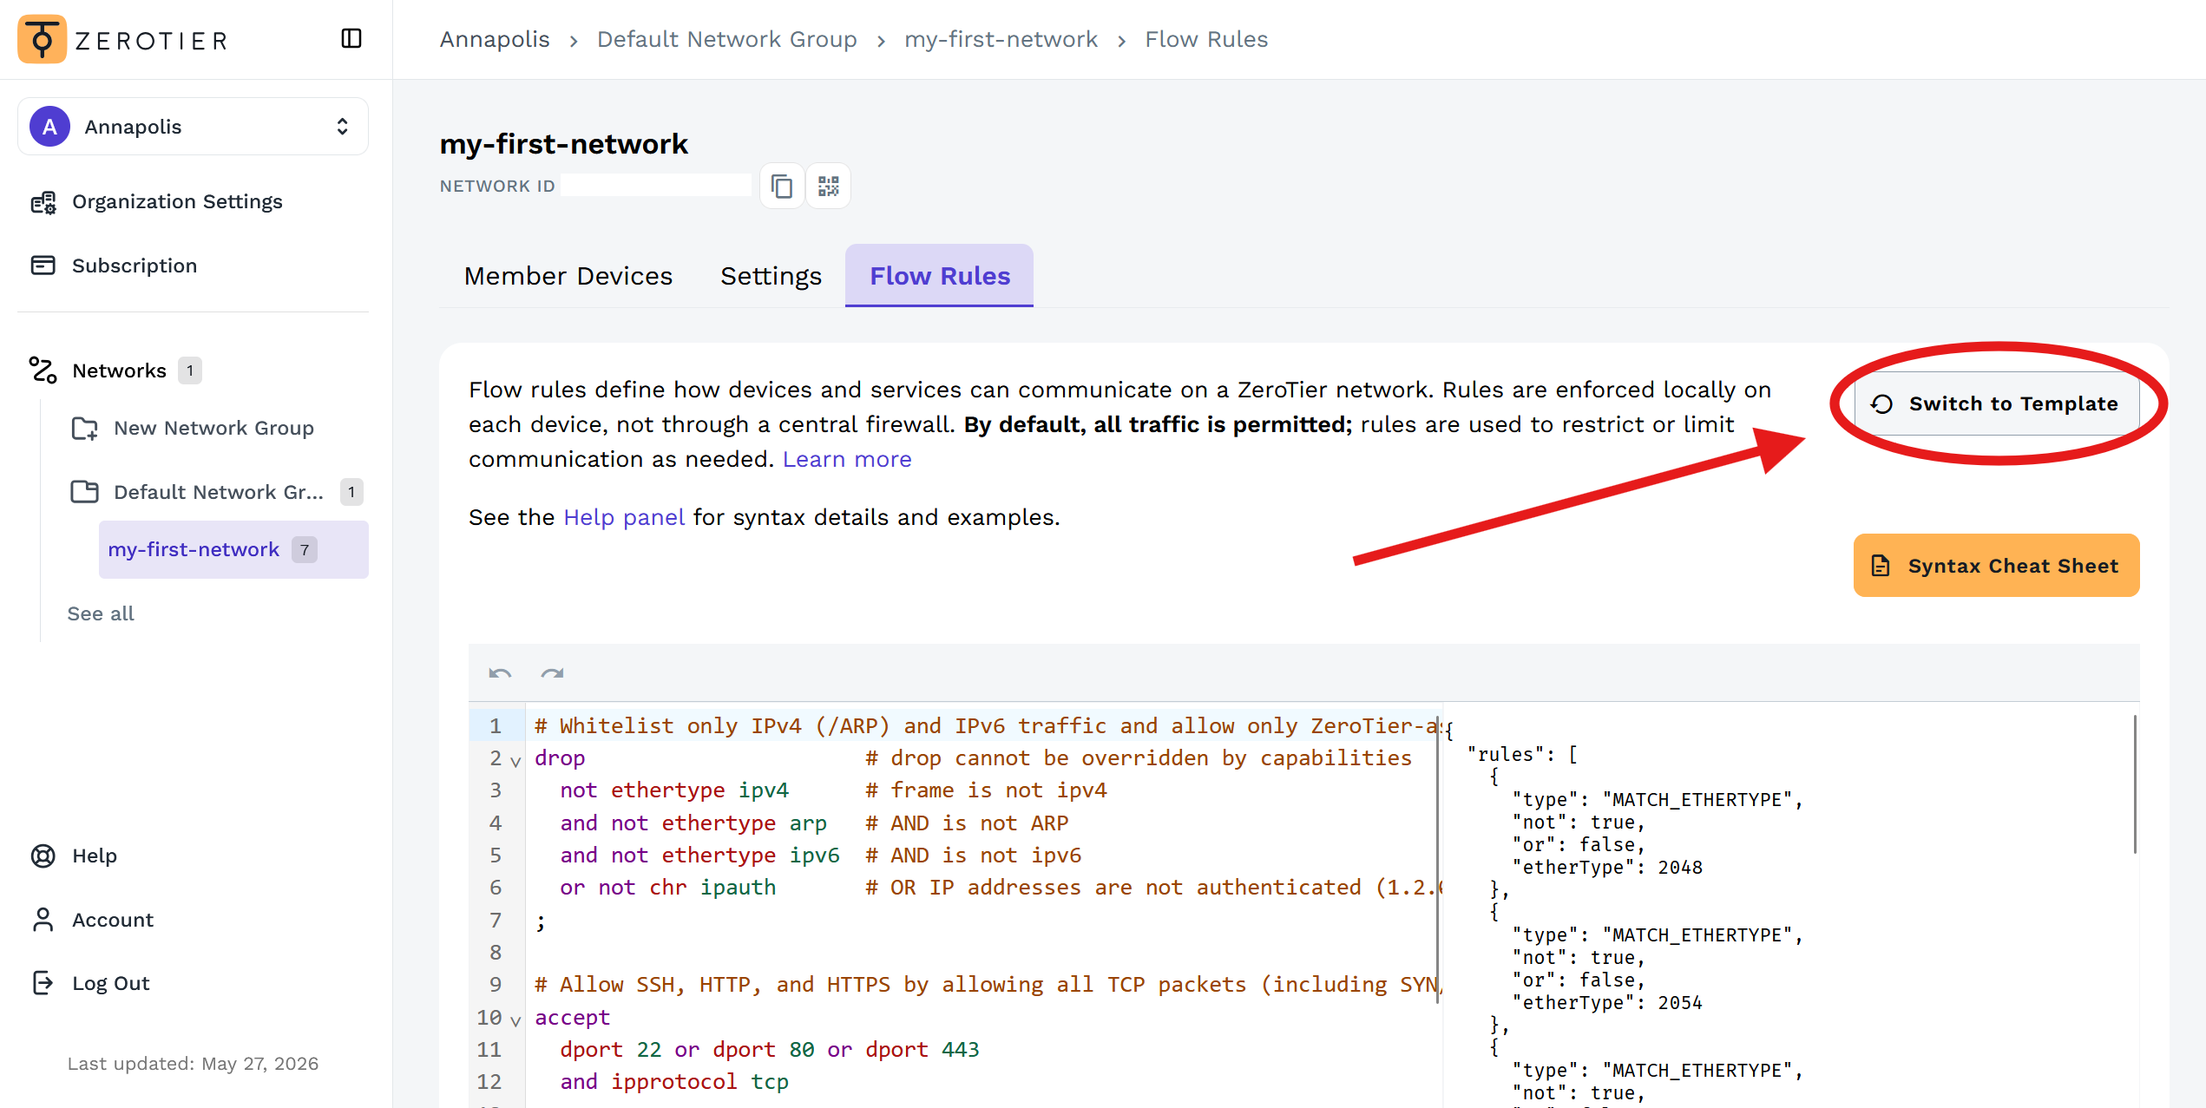The height and width of the screenshot is (1108, 2206).
Task: Click the 'and ipprotocol tcp' line
Action: (674, 1081)
